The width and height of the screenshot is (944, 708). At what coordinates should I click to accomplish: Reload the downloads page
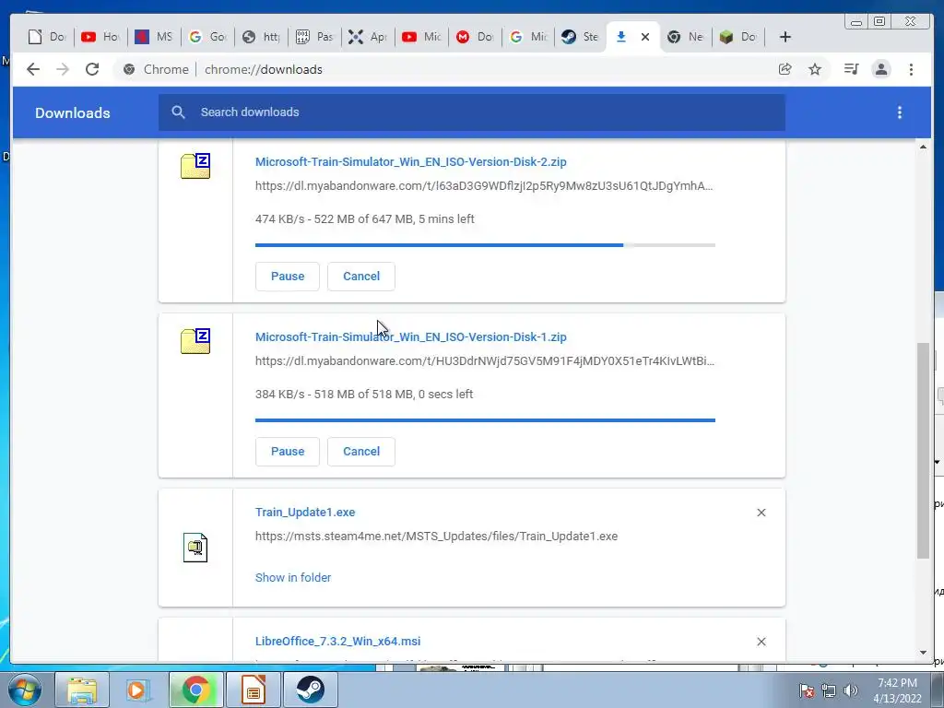92,69
